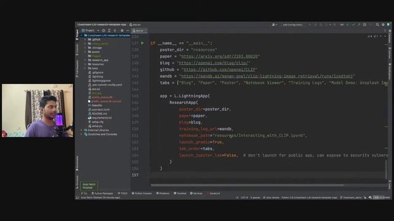Open the arxiv paper URL link

click(219, 56)
